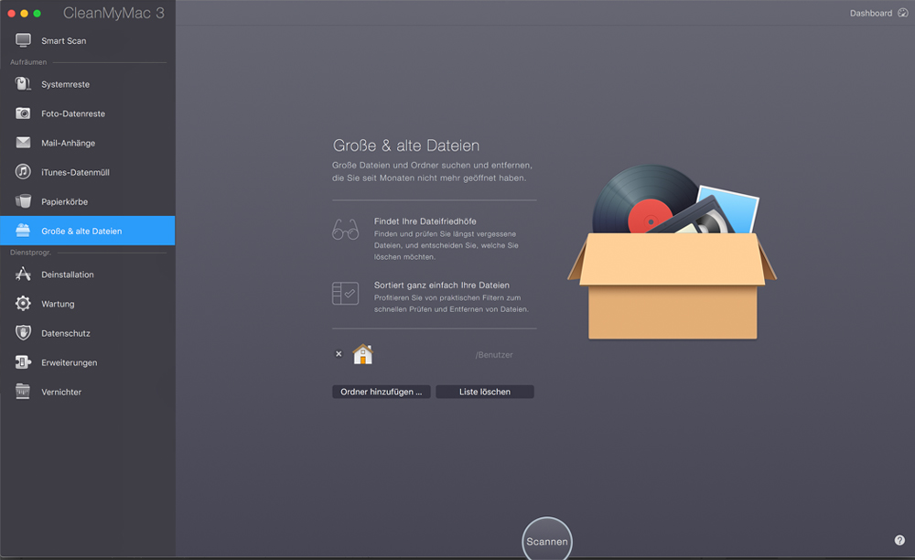The width and height of the screenshot is (915, 560).
Task: Click the Deinstallation app icon
Action: tap(24, 275)
